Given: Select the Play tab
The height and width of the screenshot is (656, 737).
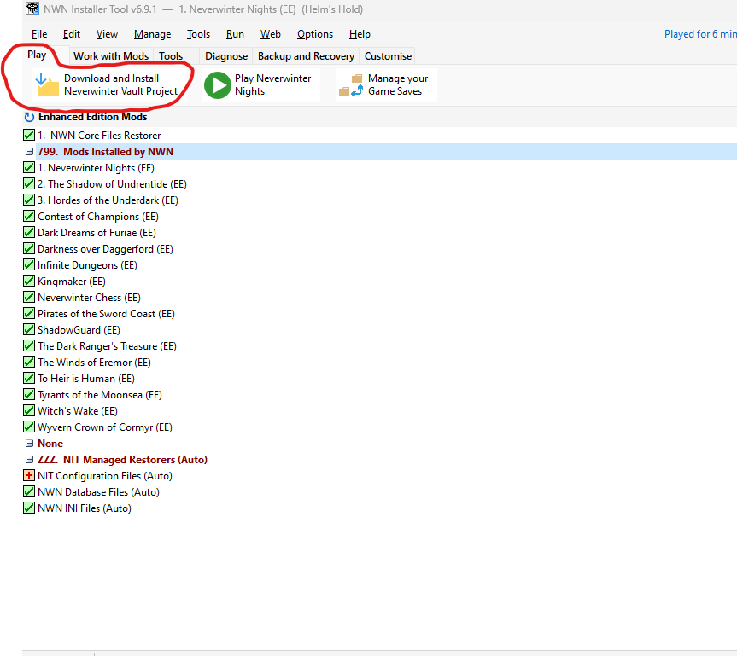Looking at the screenshot, I should 37,55.
